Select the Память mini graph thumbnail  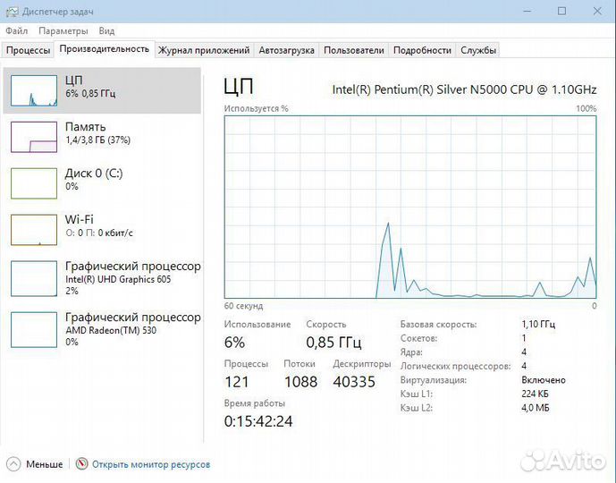(x=34, y=137)
